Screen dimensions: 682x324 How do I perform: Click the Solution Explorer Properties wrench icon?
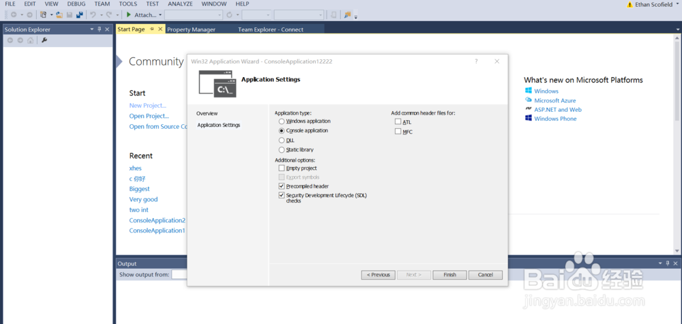point(44,40)
